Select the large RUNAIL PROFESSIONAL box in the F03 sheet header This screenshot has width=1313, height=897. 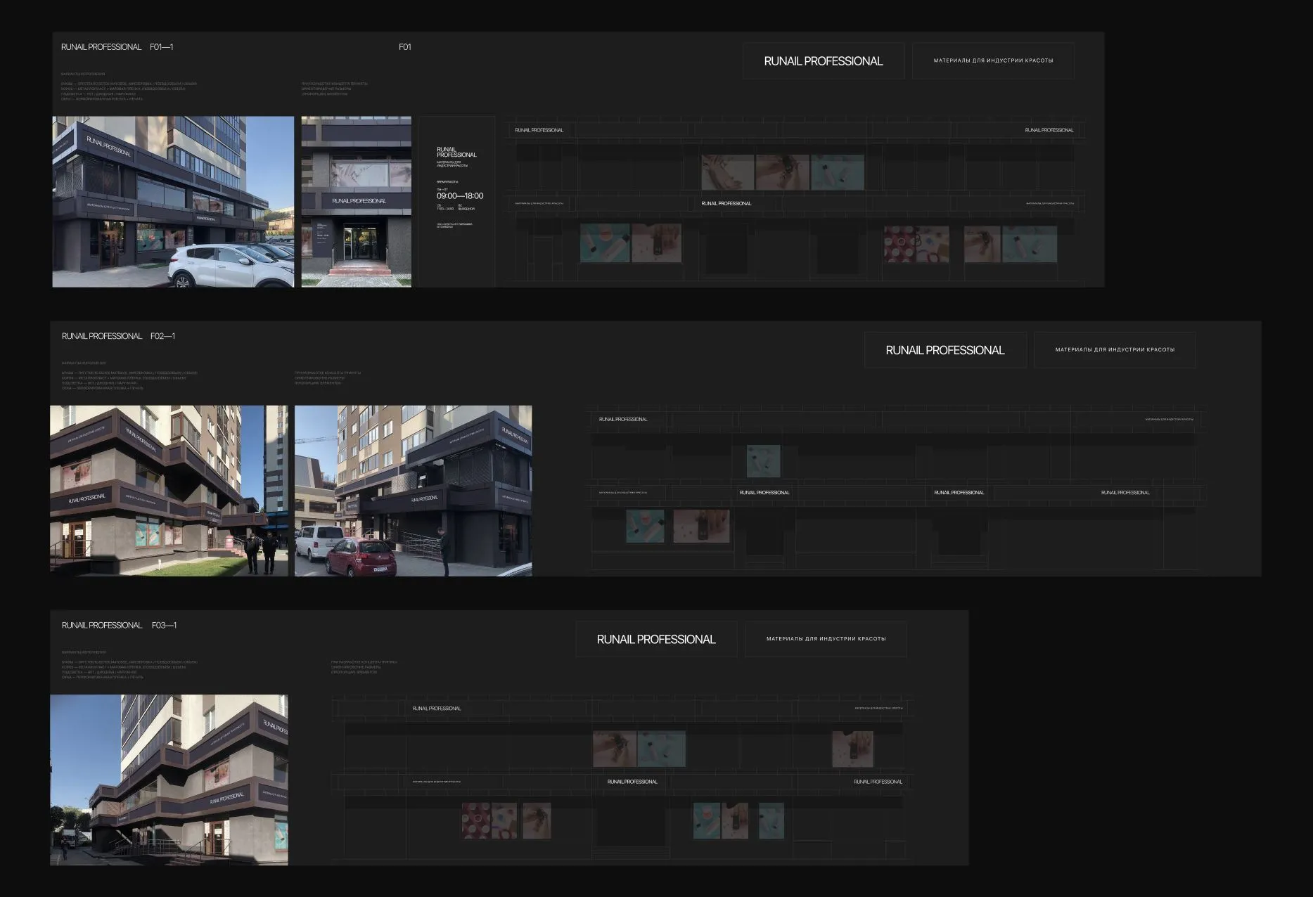pos(656,639)
